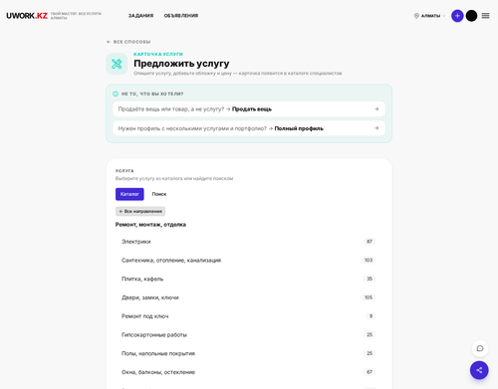The height and width of the screenshot is (389, 498).
Task: Switch to the Поиск tab
Action: click(159, 194)
